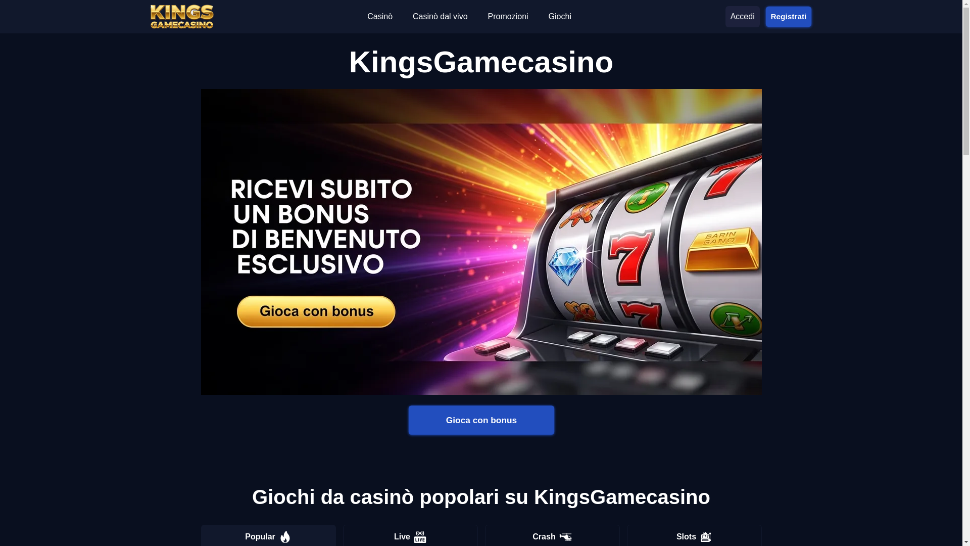Go to the Promozioni page
This screenshot has height=546, width=970.
(508, 17)
